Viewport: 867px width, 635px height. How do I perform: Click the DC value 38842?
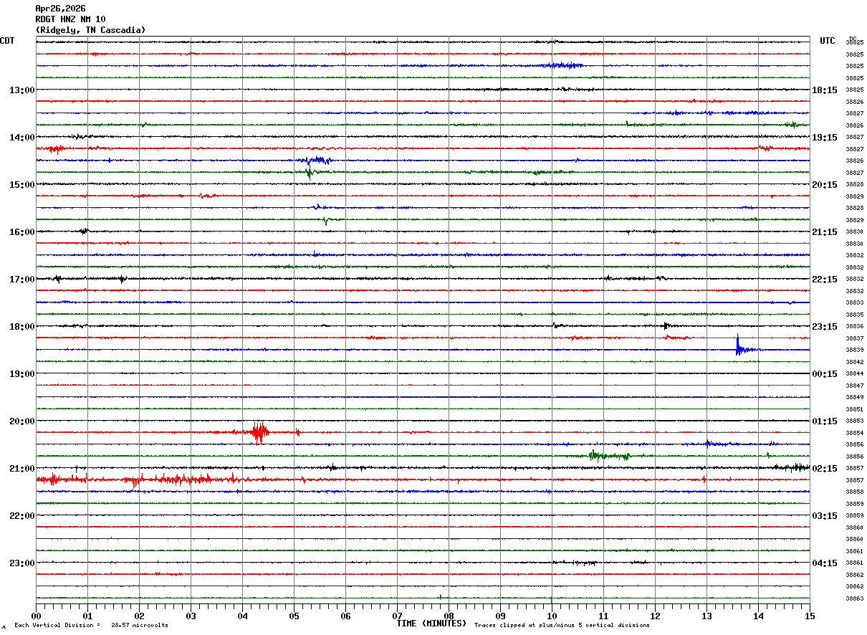pyautogui.click(x=855, y=362)
